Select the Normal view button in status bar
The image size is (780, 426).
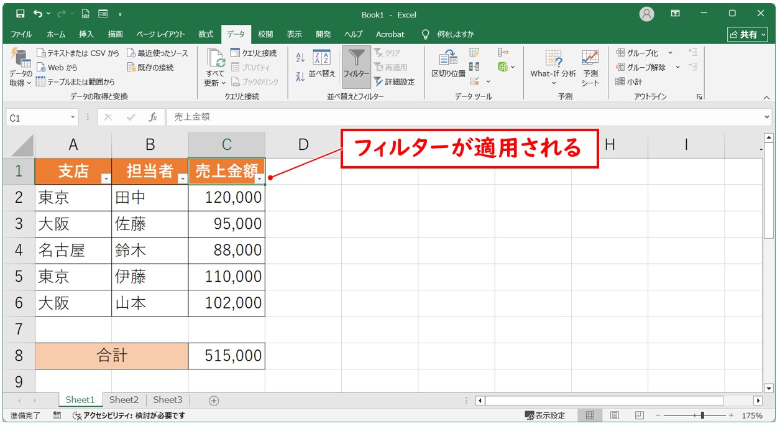(590, 415)
